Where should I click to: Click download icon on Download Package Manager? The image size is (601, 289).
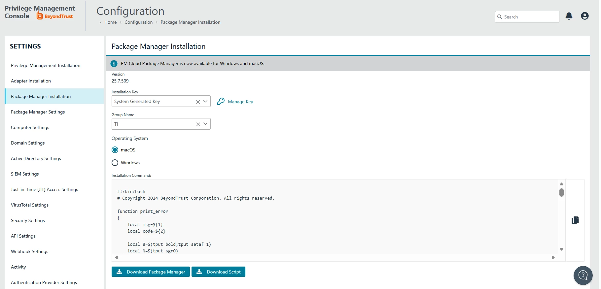[120, 272]
